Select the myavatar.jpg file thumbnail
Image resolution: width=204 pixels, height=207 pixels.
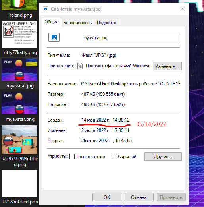tap(19, 70)
